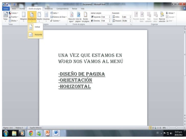186x139 pixels.
Task: Open the Tamaño page size button
Action: (x=39, y=17)
